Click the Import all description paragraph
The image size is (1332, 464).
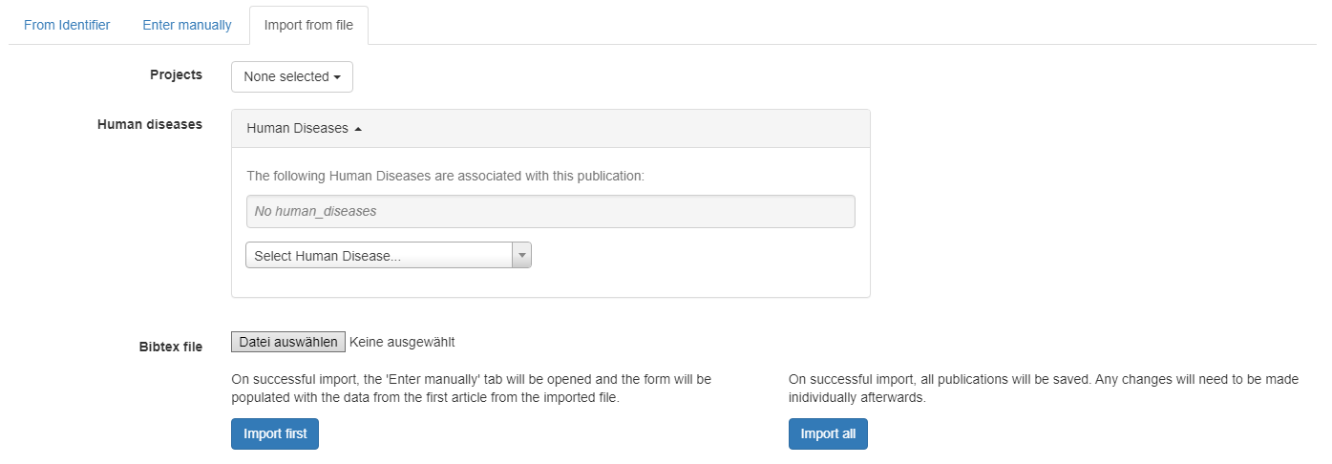coord(1043,388)
